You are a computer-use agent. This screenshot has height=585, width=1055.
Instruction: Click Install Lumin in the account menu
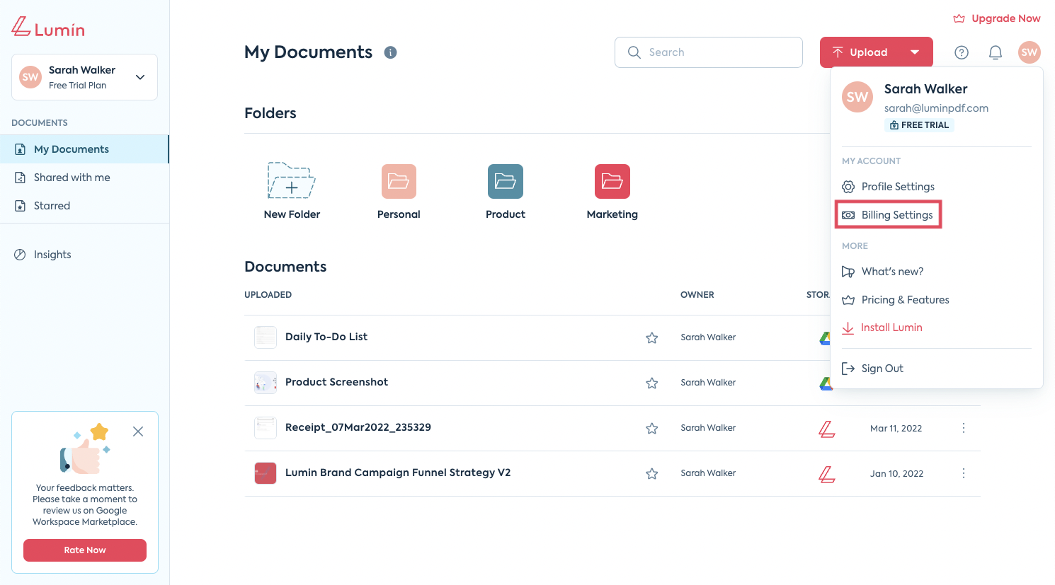[882, 328]
